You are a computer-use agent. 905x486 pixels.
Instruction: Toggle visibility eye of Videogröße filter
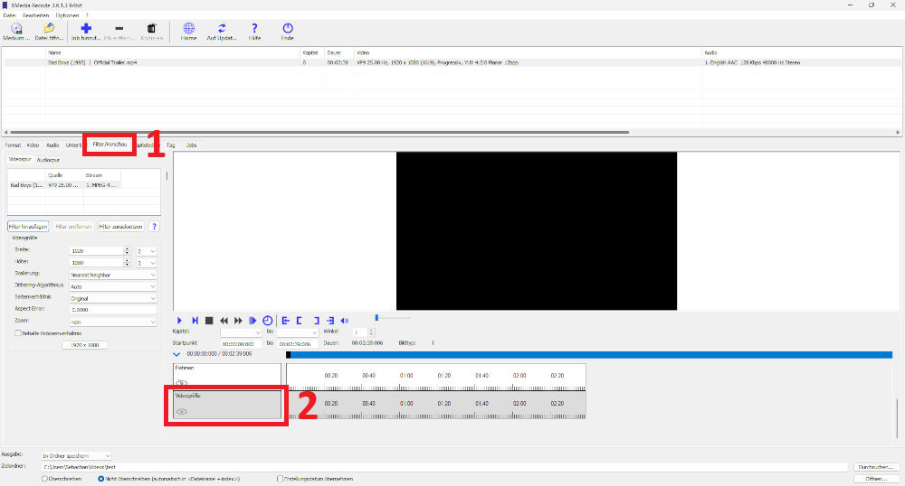182,412
